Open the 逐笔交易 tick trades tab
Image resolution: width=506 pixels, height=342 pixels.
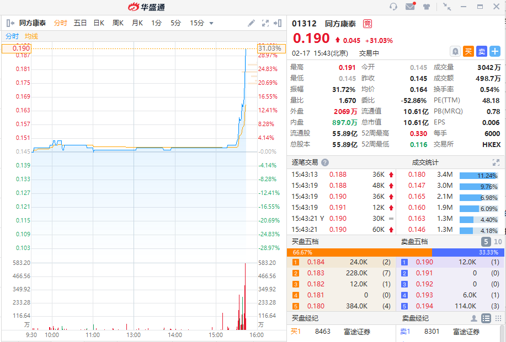pyautogui.click(x=305, y=162)
